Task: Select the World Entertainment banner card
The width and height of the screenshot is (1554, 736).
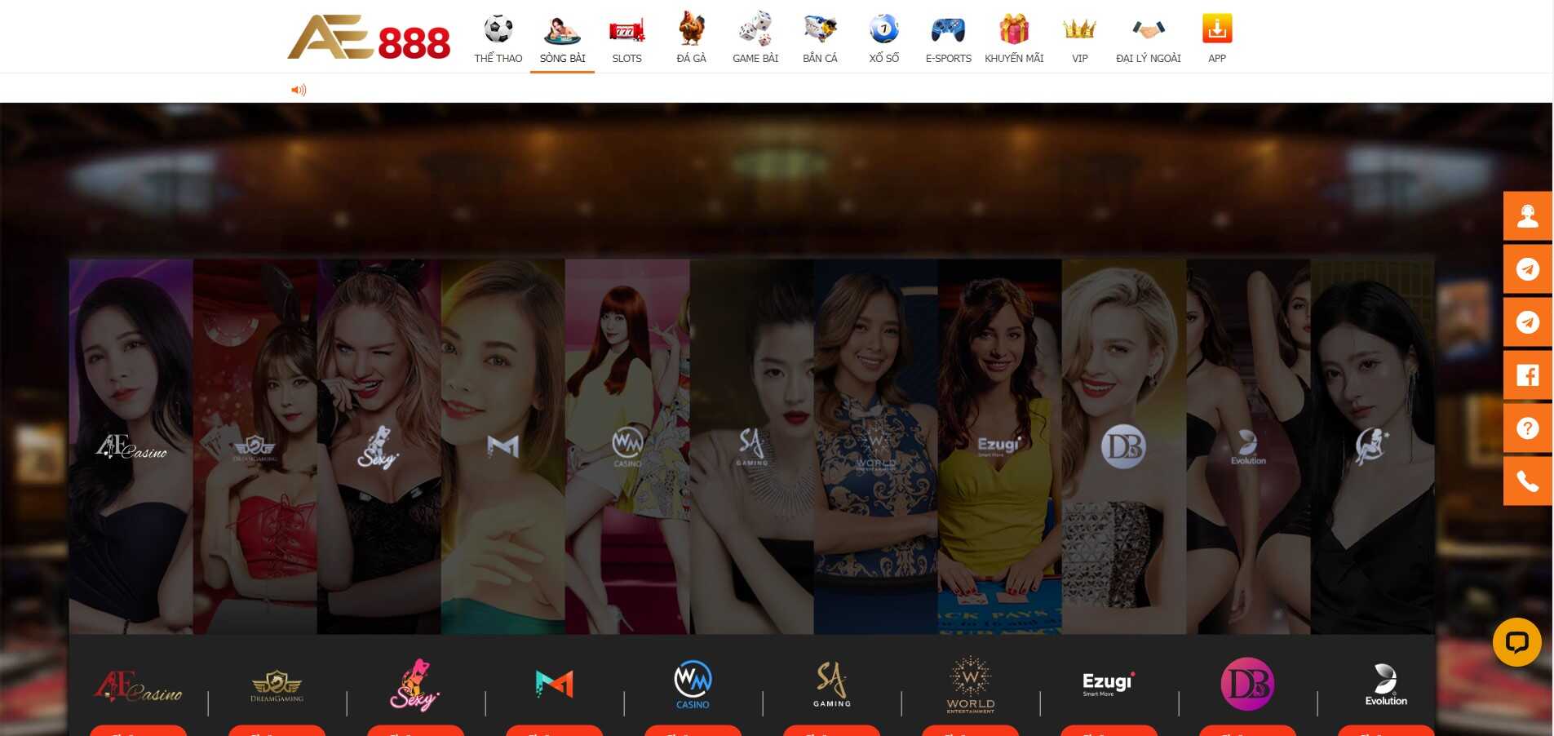Action: (876, 446)
